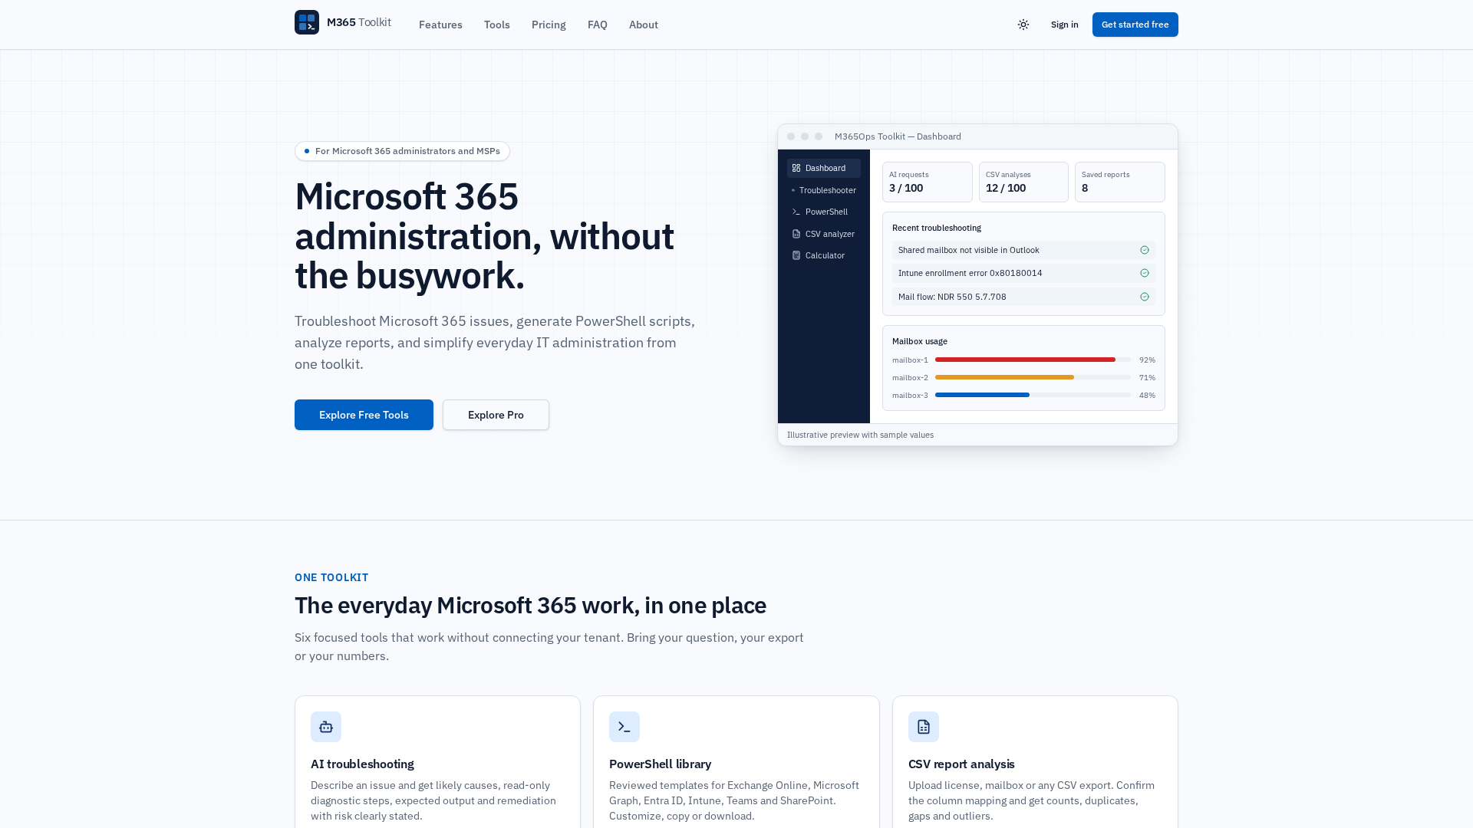
Task: Click 'Intune enrollment error 0x80180014' row
Action: [x=1023, y=273]
